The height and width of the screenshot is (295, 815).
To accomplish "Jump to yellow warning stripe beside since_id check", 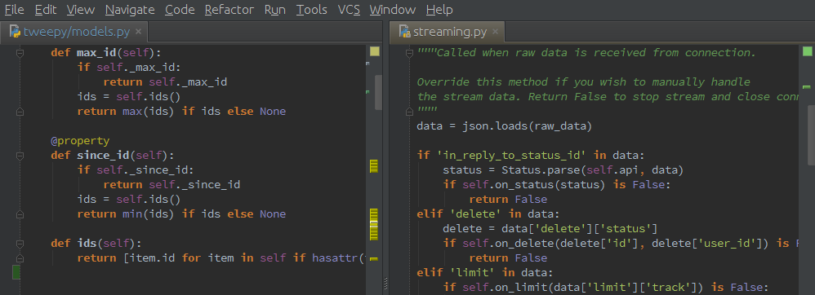I will [x=374, y=166].
